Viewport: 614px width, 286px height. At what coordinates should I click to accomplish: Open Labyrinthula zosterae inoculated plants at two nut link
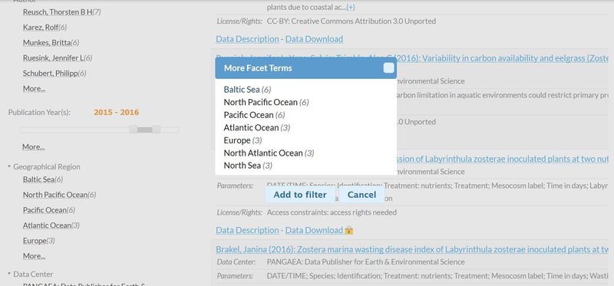pyautogui.click(x=503, y=159)
